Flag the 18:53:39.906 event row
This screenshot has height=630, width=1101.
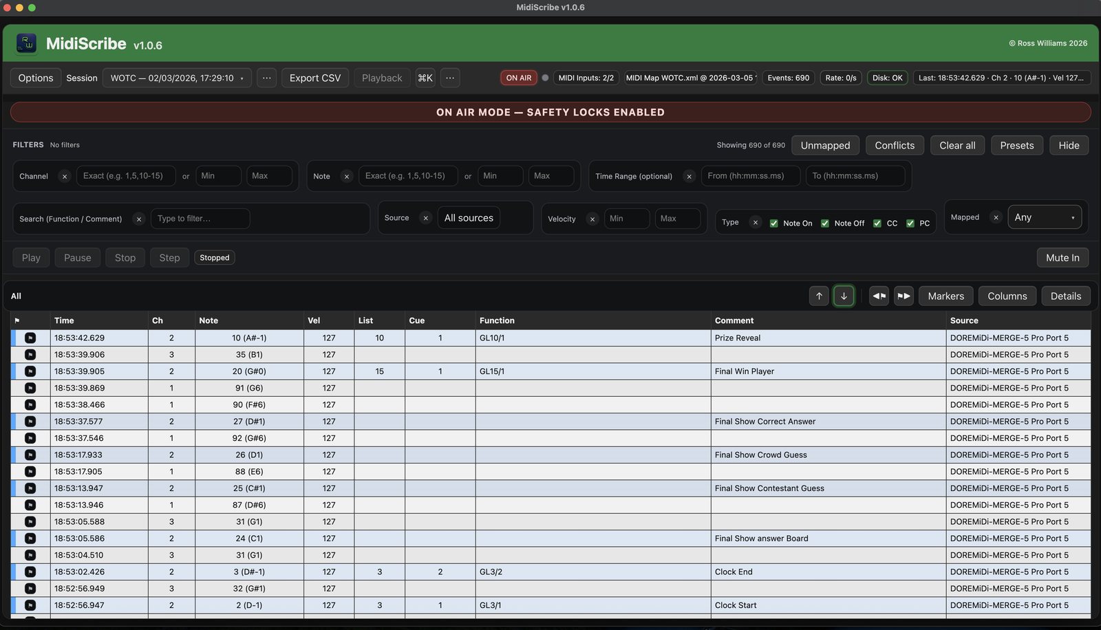click(30, 354)
